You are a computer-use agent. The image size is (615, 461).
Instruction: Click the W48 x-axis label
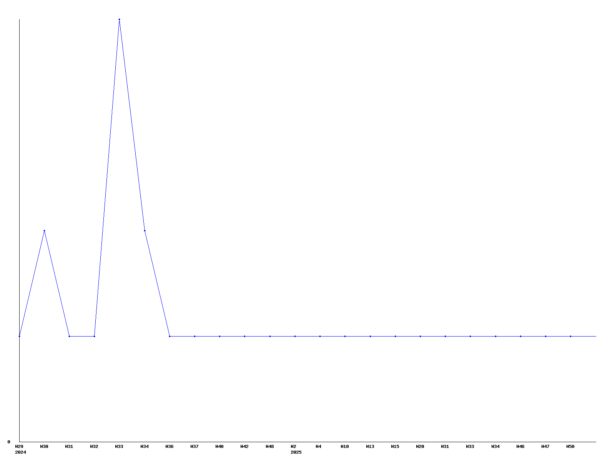[270, 446]
